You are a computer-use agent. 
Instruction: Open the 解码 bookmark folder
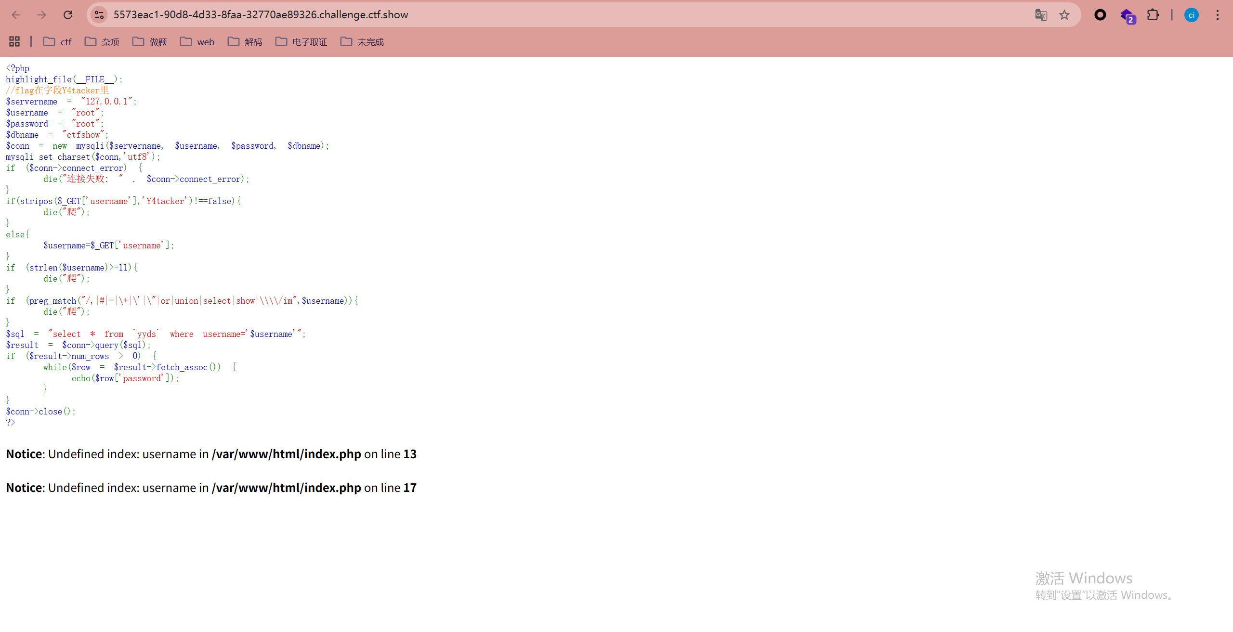click(245, 42)
